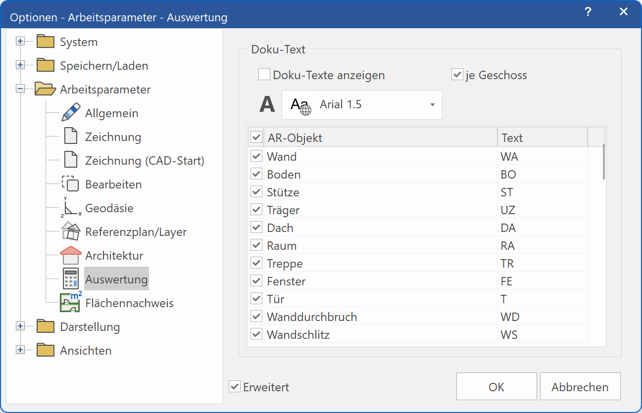Open Architektur via its house icon
The image size is (642, 413).
71,254
